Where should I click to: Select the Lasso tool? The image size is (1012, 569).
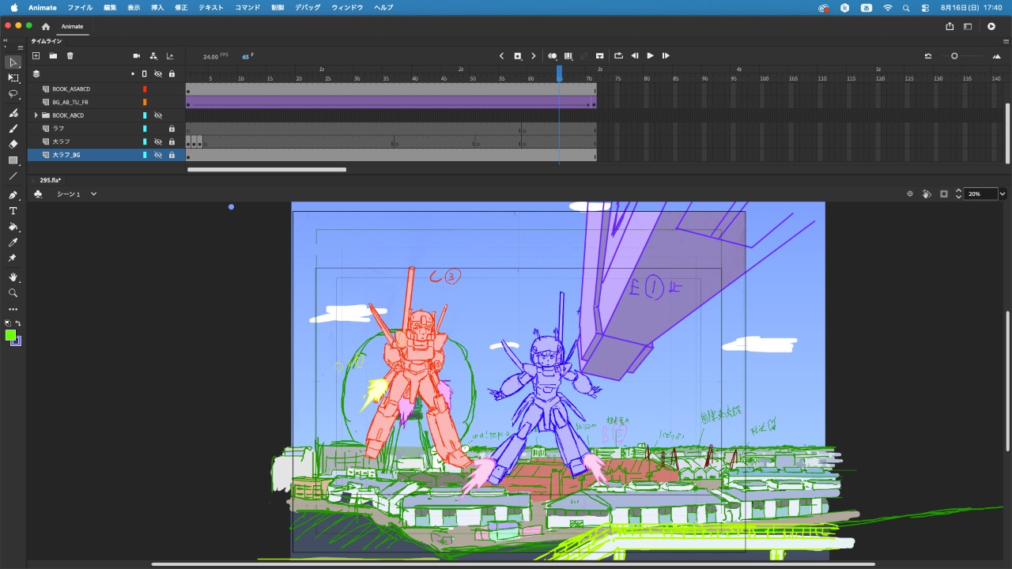pos(13,94)
